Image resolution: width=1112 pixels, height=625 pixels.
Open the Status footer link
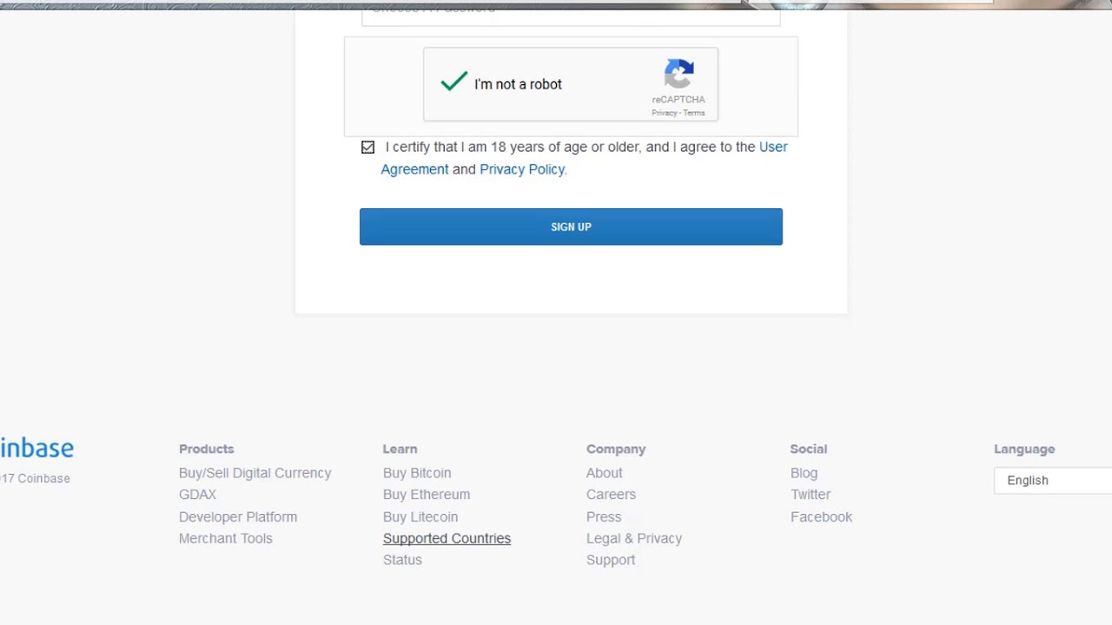click(402, 560)
